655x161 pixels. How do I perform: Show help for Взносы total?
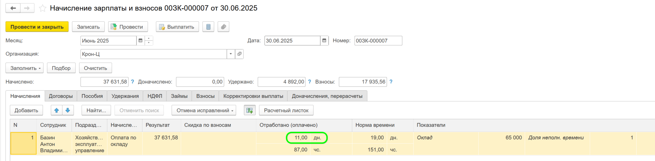tap(391, 82)
